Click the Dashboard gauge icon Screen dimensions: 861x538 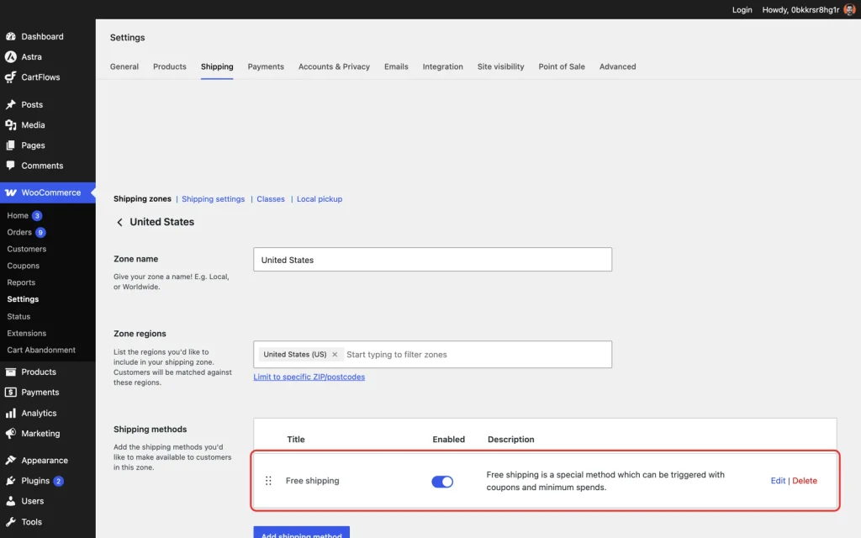pyautogui.click(x=10, y=36)
